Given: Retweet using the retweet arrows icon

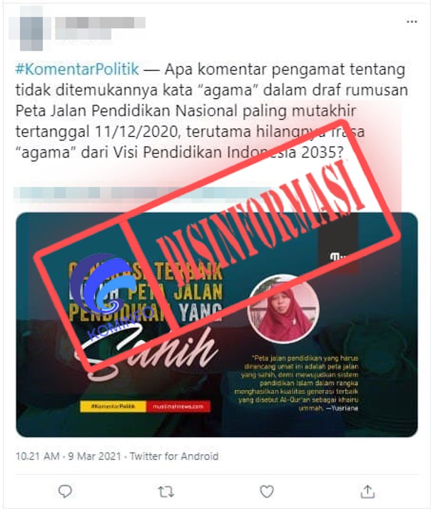Looking at the screenshot, I should [x=166, y=492].
